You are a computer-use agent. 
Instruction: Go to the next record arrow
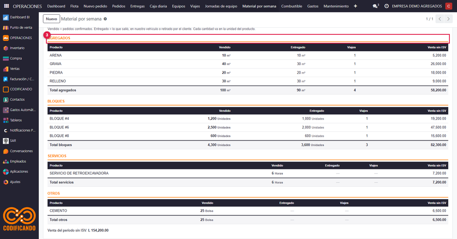[x=449, y=19]
